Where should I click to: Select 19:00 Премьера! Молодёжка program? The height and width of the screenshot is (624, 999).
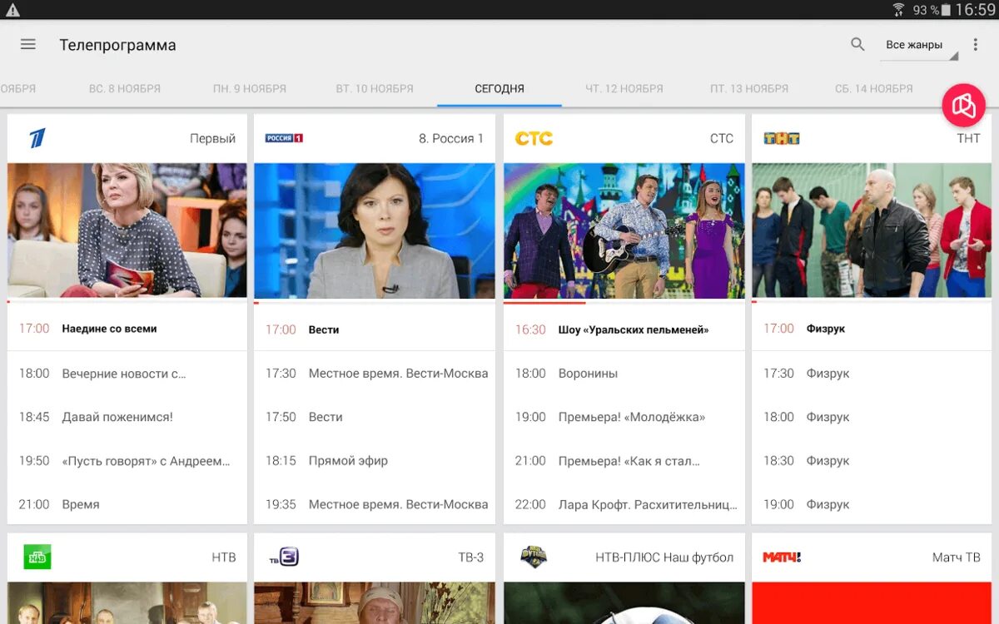pyautogui.click(x=624, y=417)
